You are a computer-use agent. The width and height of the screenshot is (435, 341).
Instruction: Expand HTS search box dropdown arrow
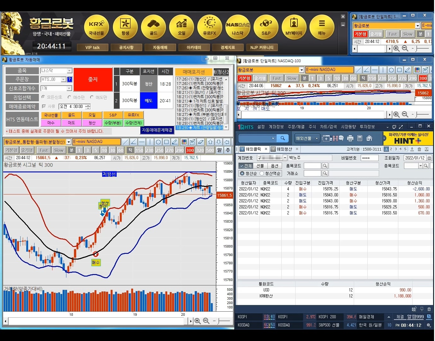pos(273,138)
